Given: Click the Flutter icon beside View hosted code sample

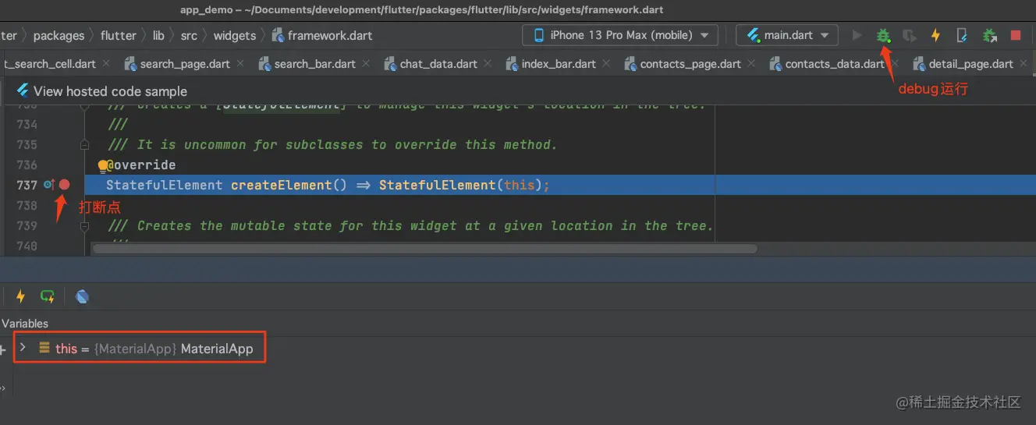Looking at the screenshot, I should [x=23, y=91].
